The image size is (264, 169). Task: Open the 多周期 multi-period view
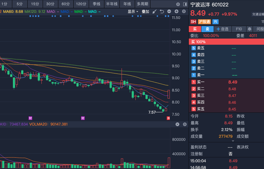[143, 4]
